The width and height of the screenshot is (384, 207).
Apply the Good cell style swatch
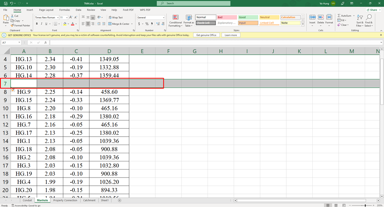[248, 17]
